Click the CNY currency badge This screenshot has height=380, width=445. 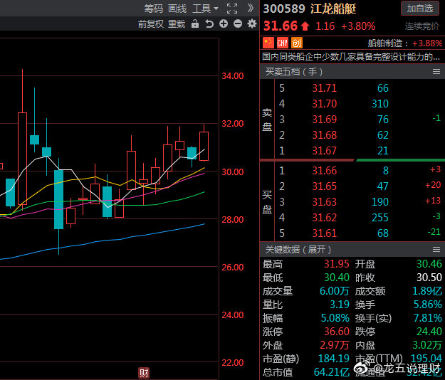tap(282, 43)
